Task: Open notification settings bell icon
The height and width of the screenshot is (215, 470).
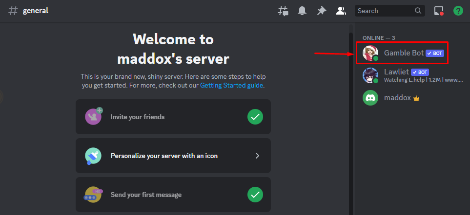Action: click(303, 11)
